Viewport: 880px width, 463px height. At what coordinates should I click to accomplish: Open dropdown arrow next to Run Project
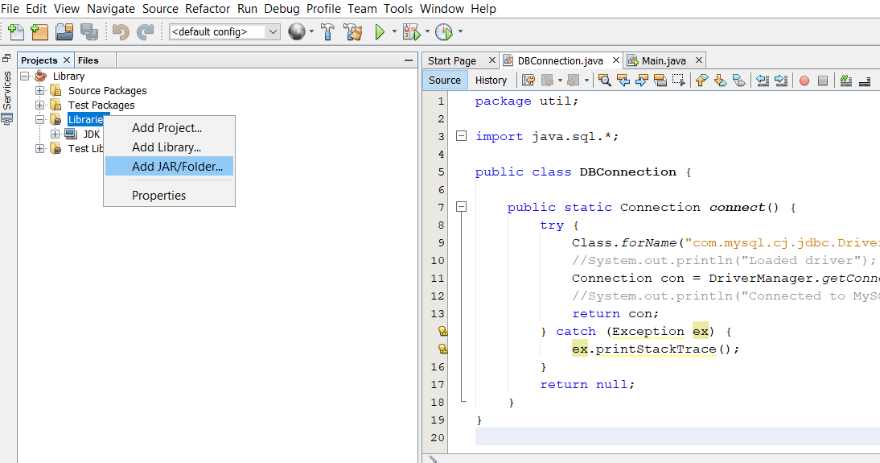click(394, 32)
